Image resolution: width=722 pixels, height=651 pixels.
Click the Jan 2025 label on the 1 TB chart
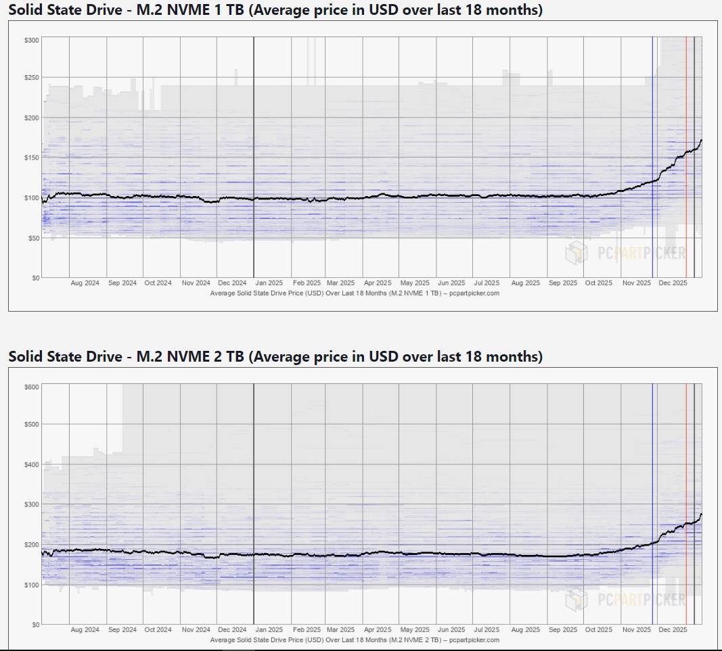click(269, 283)
